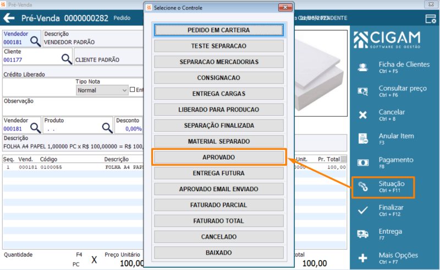Choose ENTREGA FUTURA
Viewport: 440px width, 270px height.
pyautogui.click(x=218, y=173)
